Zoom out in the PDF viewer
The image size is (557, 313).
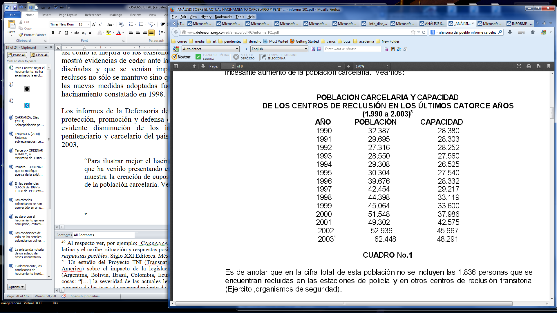point(339,66)
